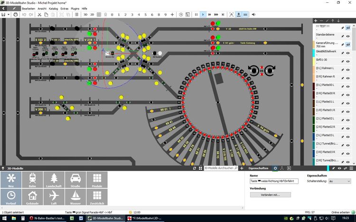Select the Landschaft tree category tile
This screenshot has height=222, width=356.
tap(54, 180)
